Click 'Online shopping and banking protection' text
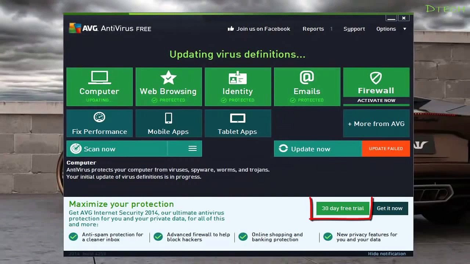Screen dimensions: 470x264 (277, 237)
